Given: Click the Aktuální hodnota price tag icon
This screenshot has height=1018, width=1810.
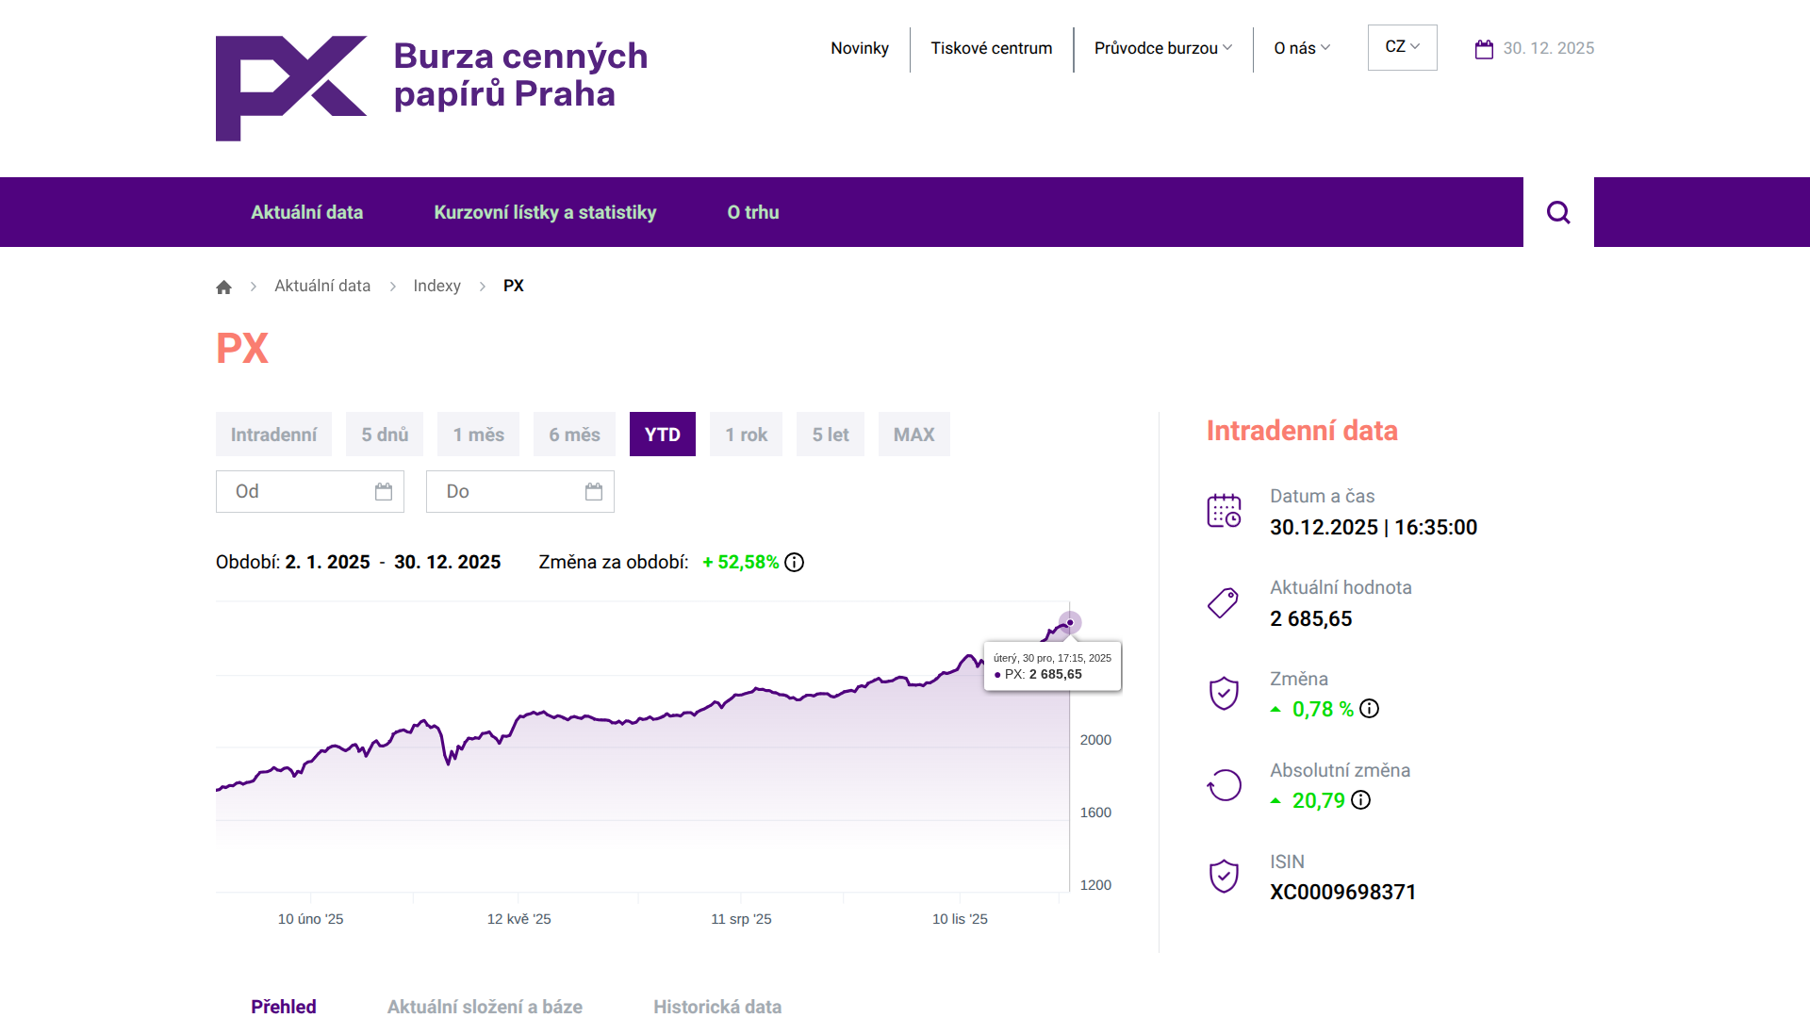Looking at the screenshot, I should [x=1224, y=602].
